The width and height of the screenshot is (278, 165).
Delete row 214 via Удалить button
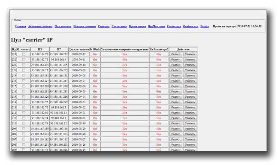pos(190,102)
